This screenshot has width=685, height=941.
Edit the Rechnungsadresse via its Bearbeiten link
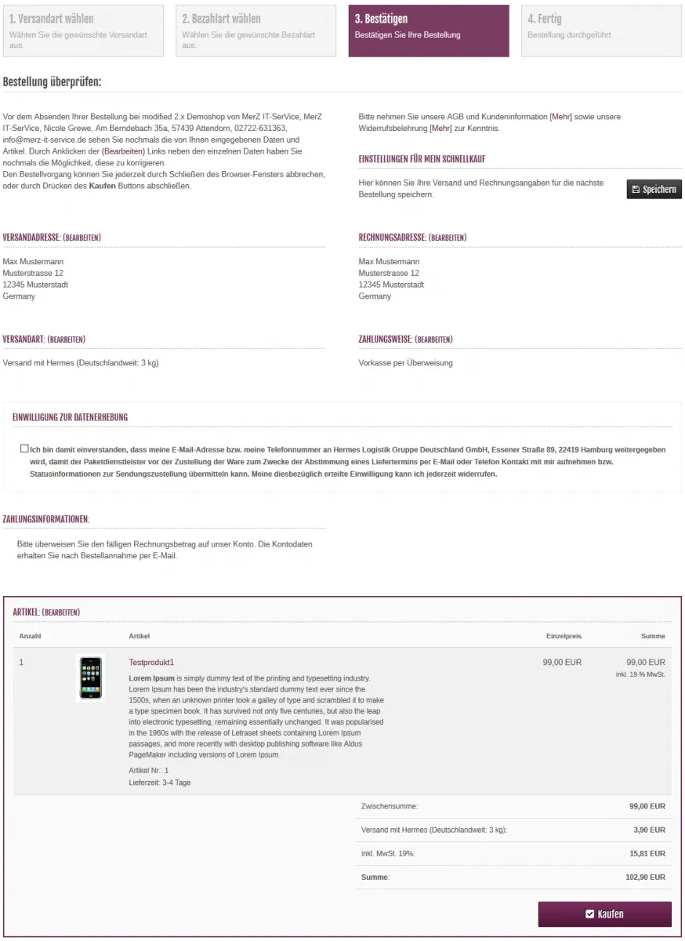click(x=448, y=238)
